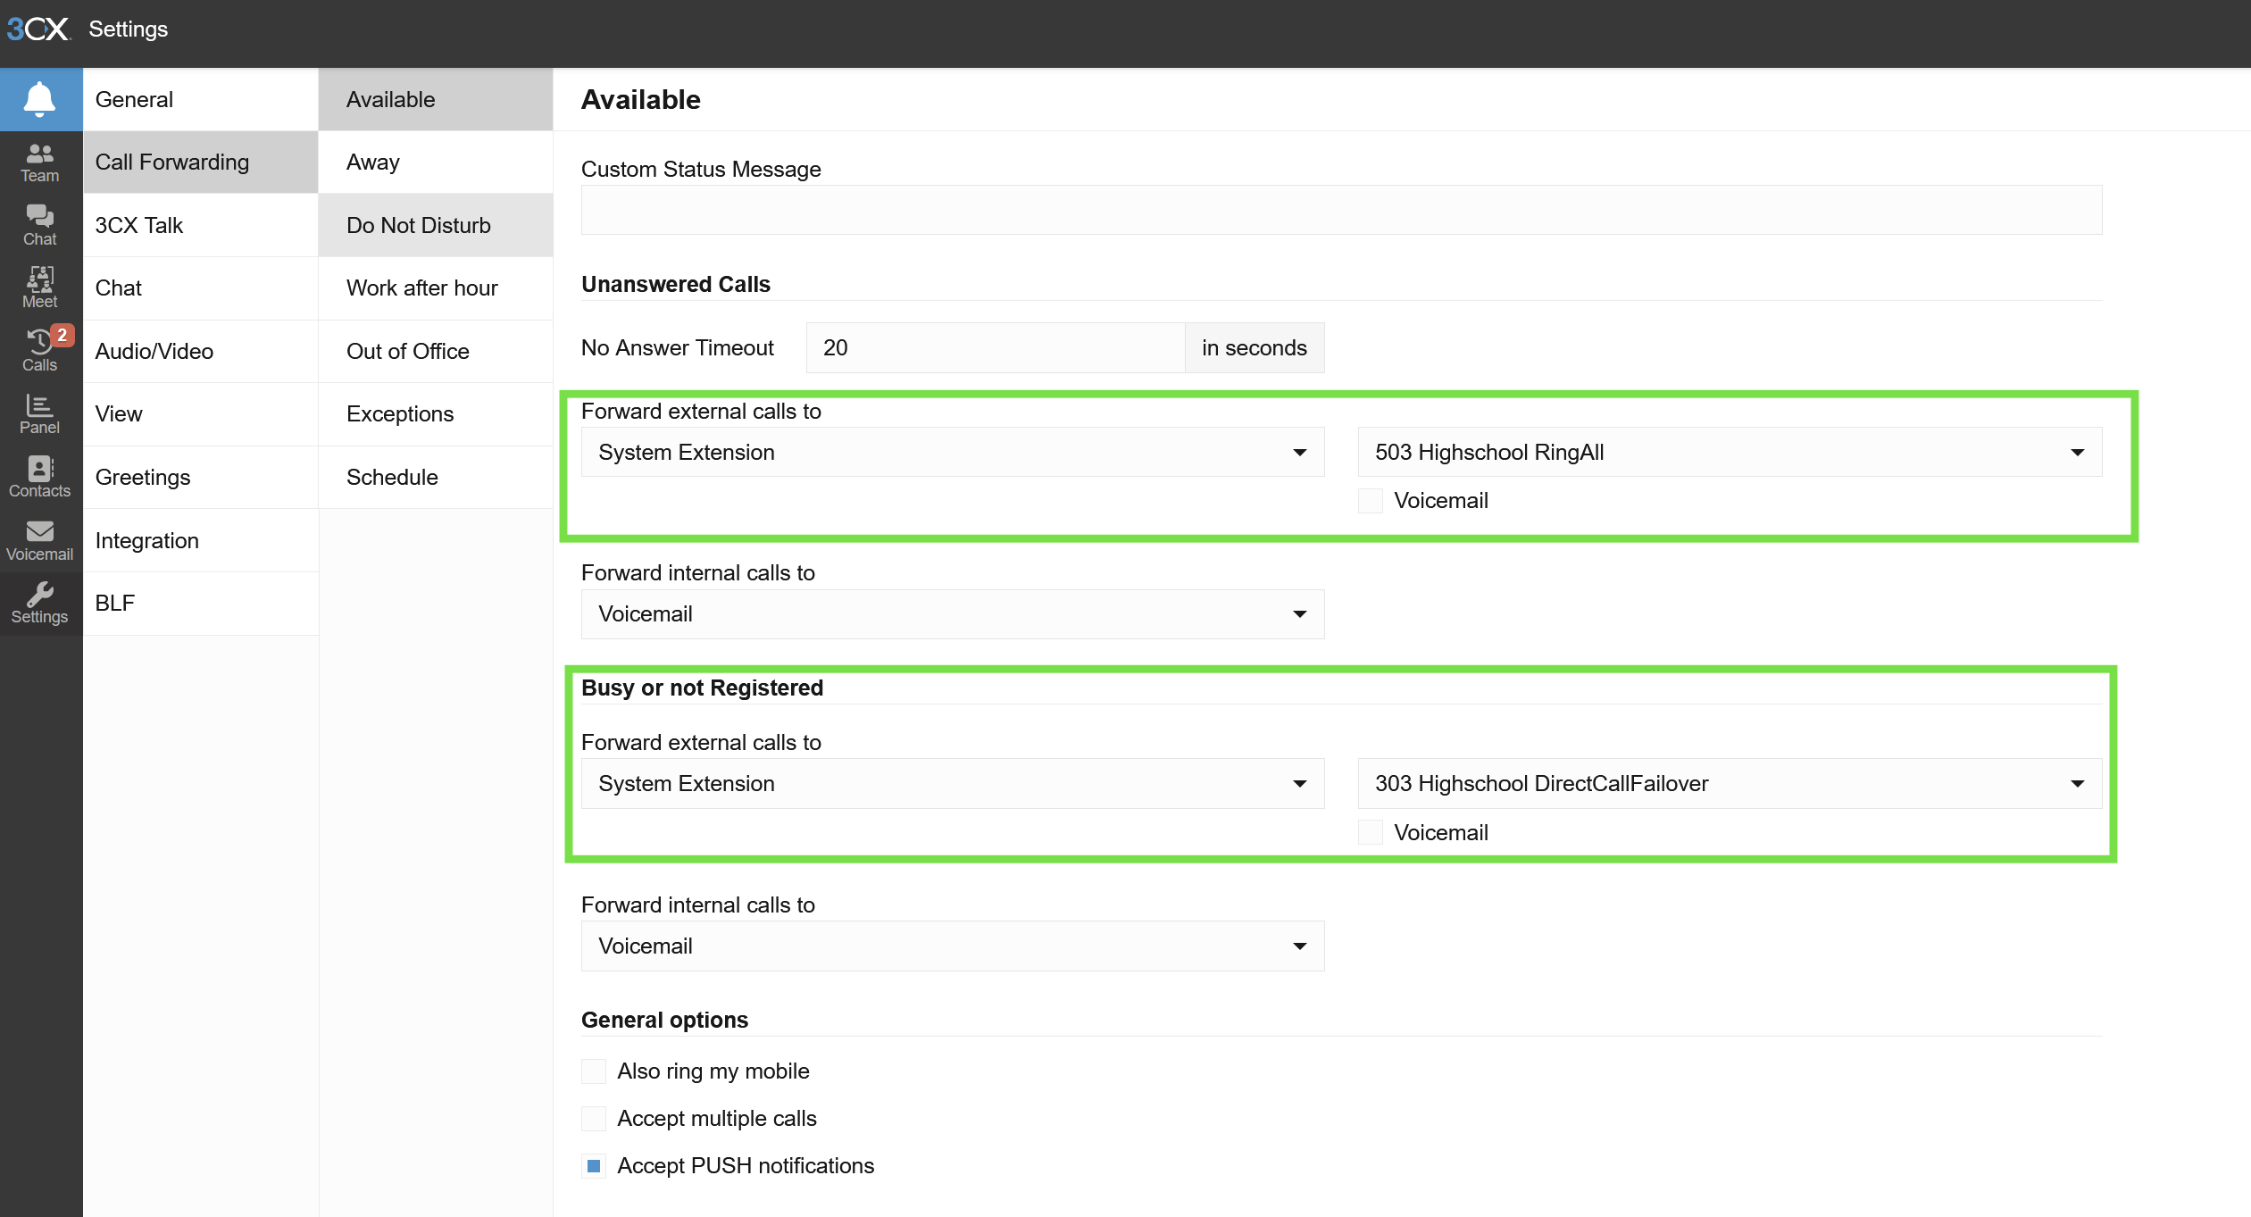
Task: Open the Meet sidebar icon
Action: pyautogui.click(x=40, y=288)
